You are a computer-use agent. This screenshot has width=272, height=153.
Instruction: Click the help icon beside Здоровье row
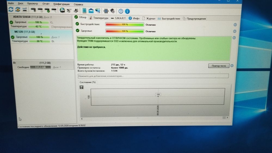pos(234,31)
